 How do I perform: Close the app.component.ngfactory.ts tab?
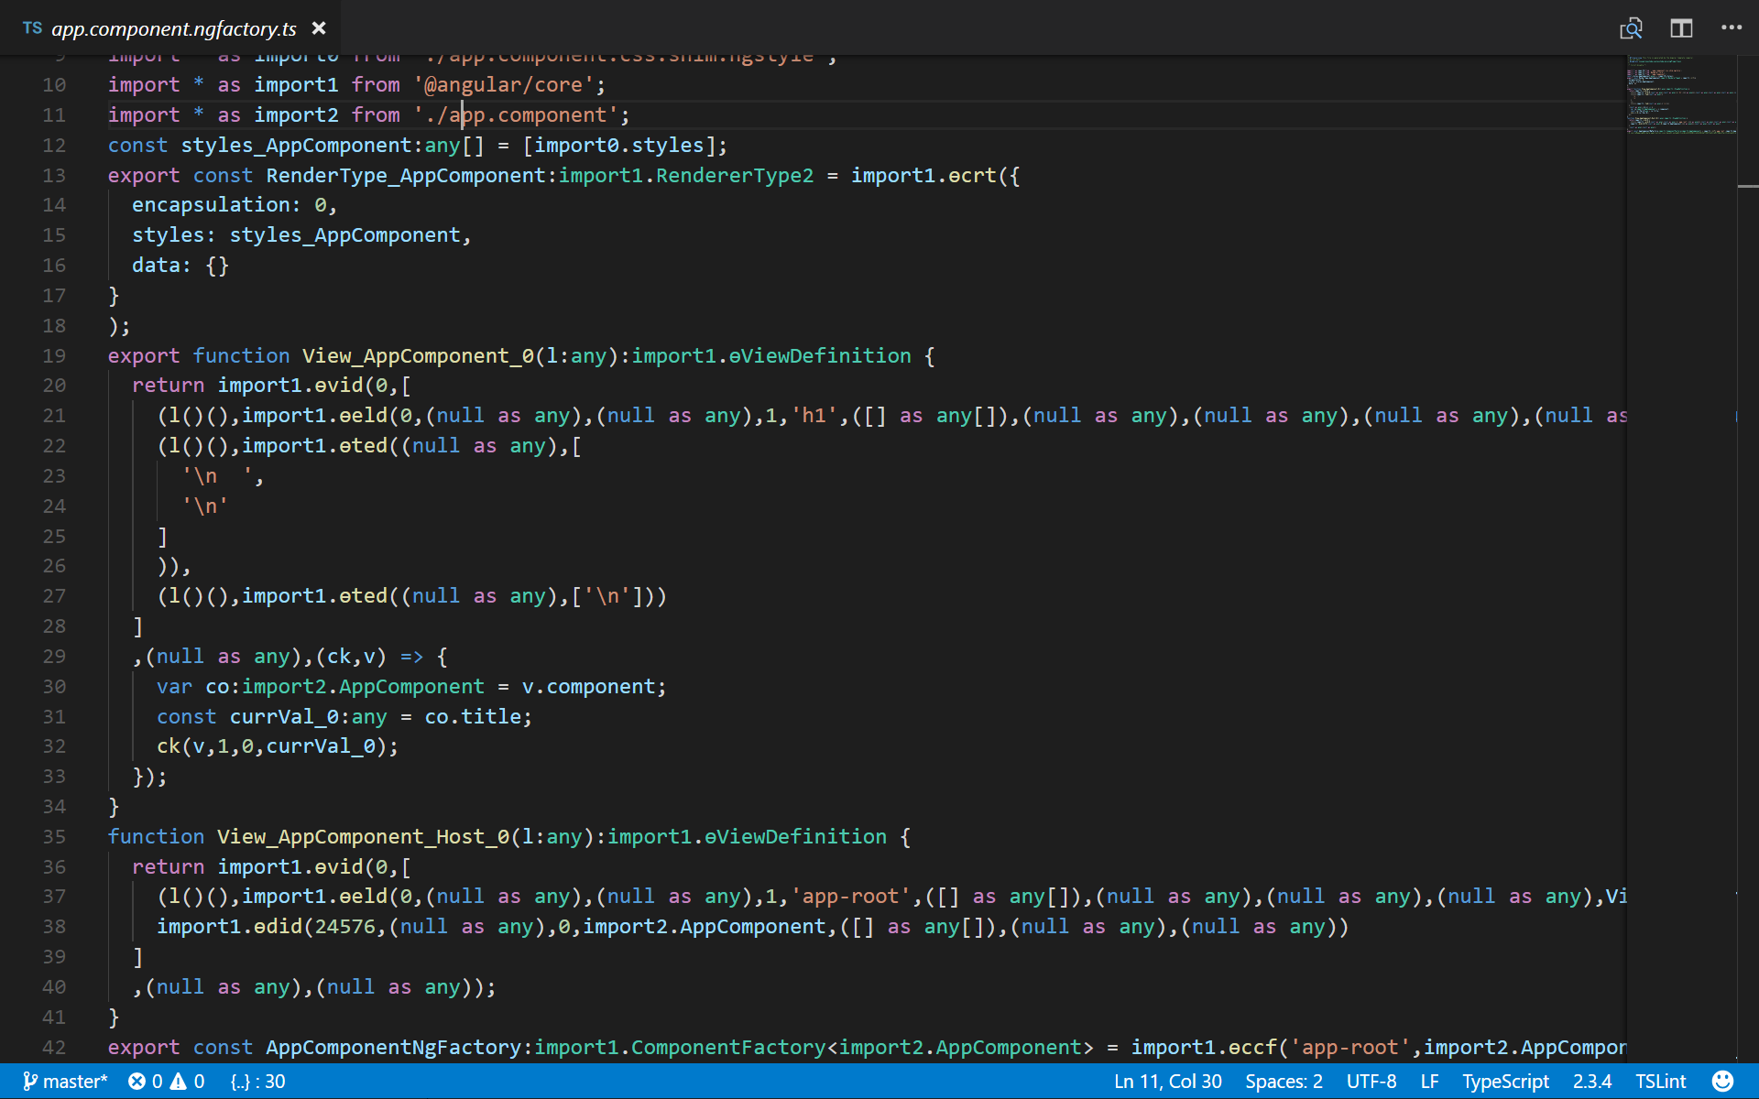319,28
